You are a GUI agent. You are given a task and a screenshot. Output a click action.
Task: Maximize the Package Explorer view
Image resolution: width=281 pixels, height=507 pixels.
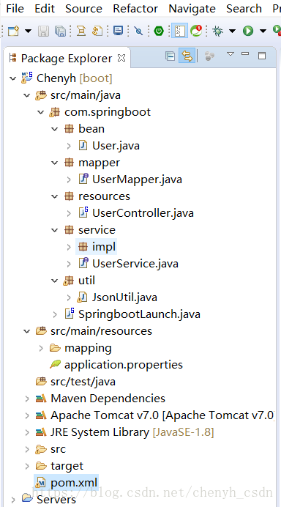[x=262, y=56]
